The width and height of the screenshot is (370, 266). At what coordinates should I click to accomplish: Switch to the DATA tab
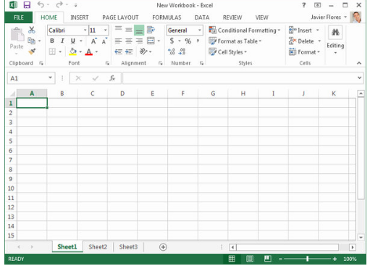point(202,17)
